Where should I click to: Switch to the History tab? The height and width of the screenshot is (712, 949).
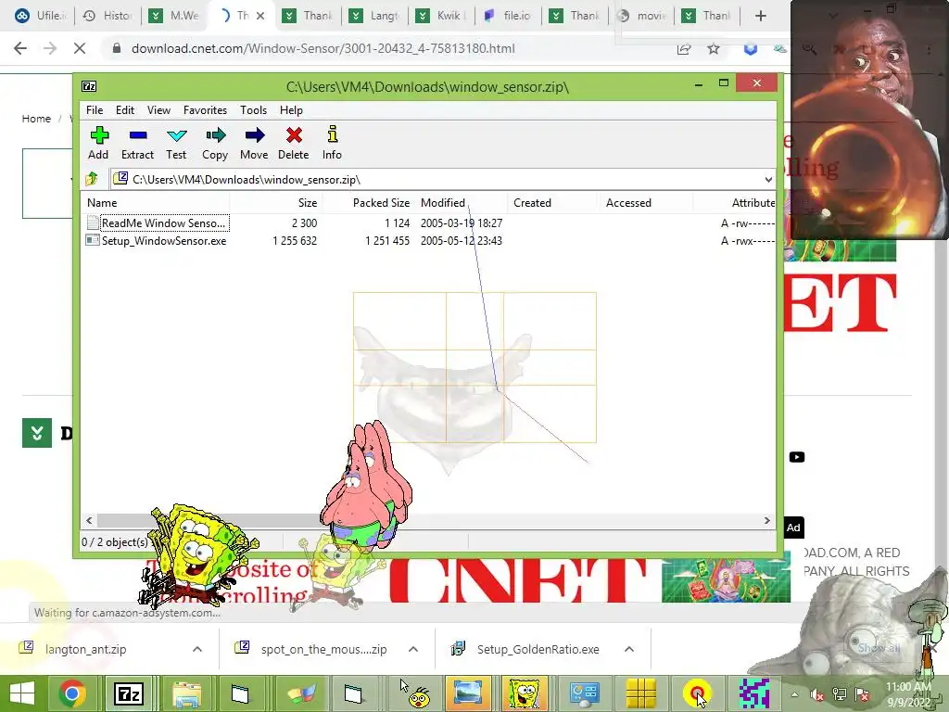click(108, 16)
